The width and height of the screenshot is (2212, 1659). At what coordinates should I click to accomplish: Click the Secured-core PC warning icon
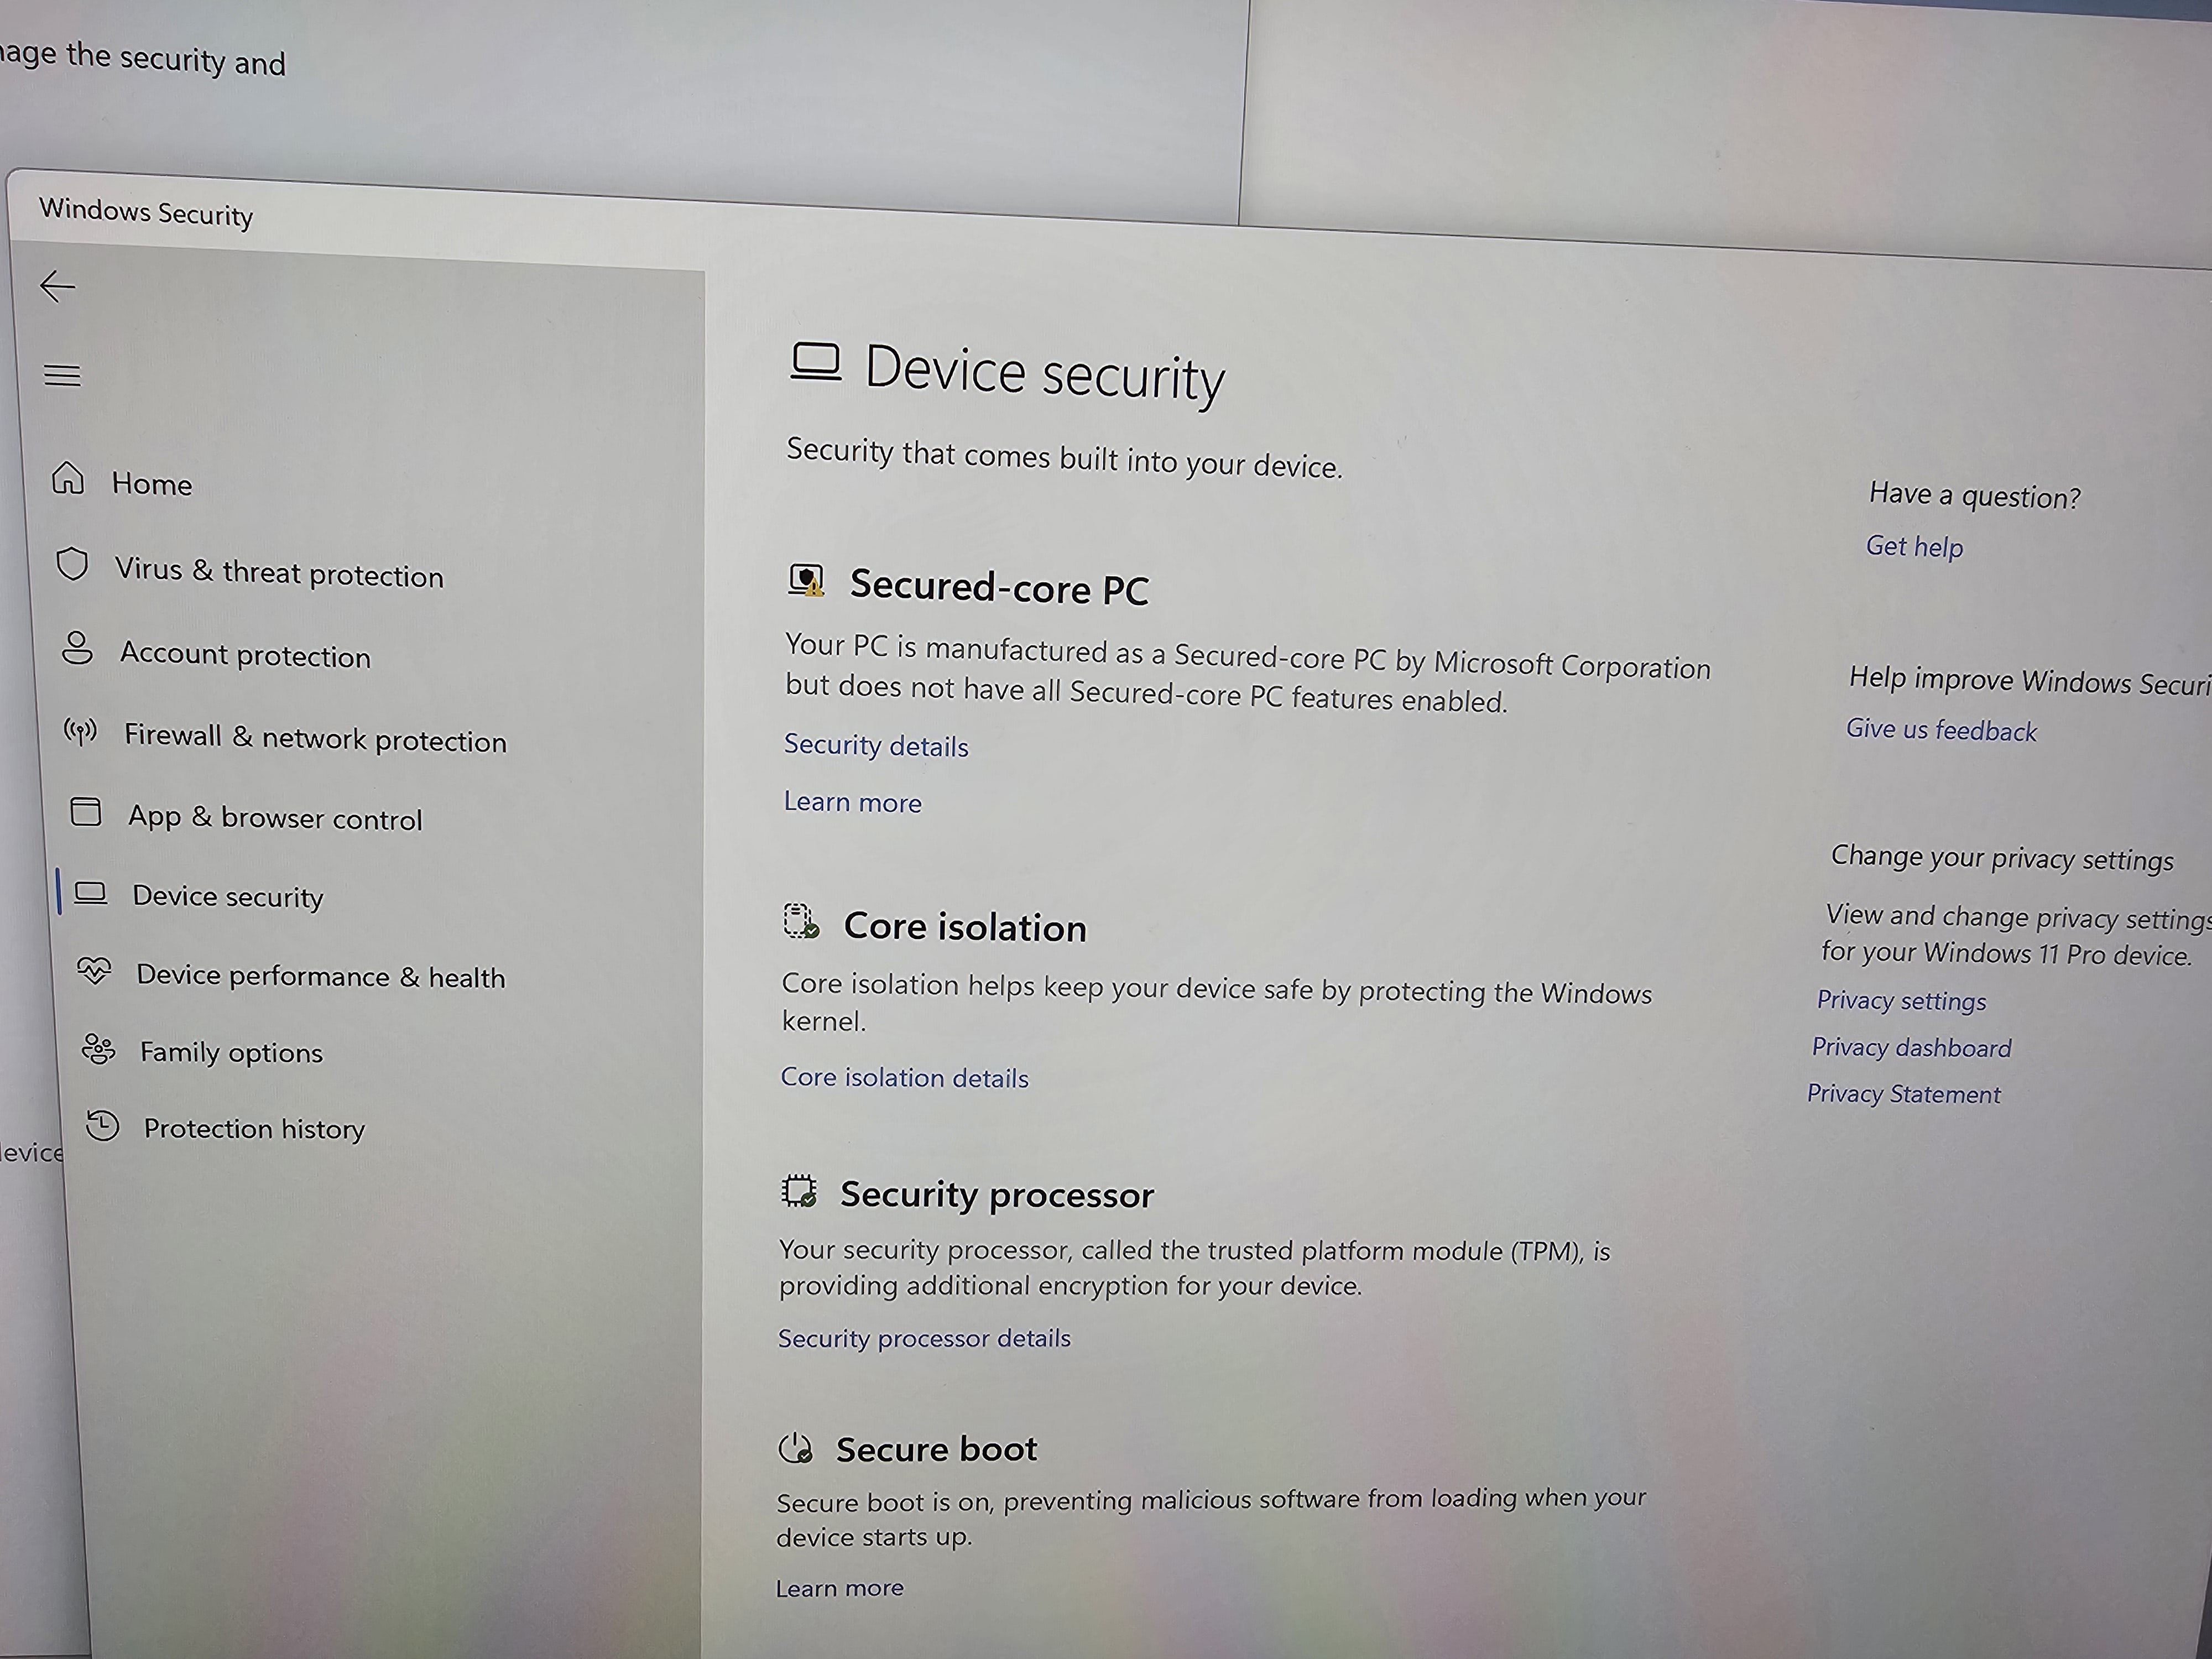click(x=806, y=580)
